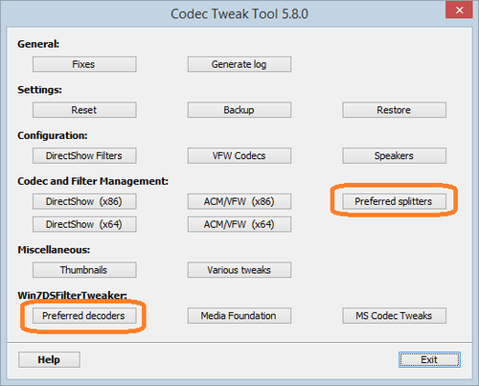Open VFW Codecs configuration
This screenshot has width=479, height=386.
tap(239, 155)
